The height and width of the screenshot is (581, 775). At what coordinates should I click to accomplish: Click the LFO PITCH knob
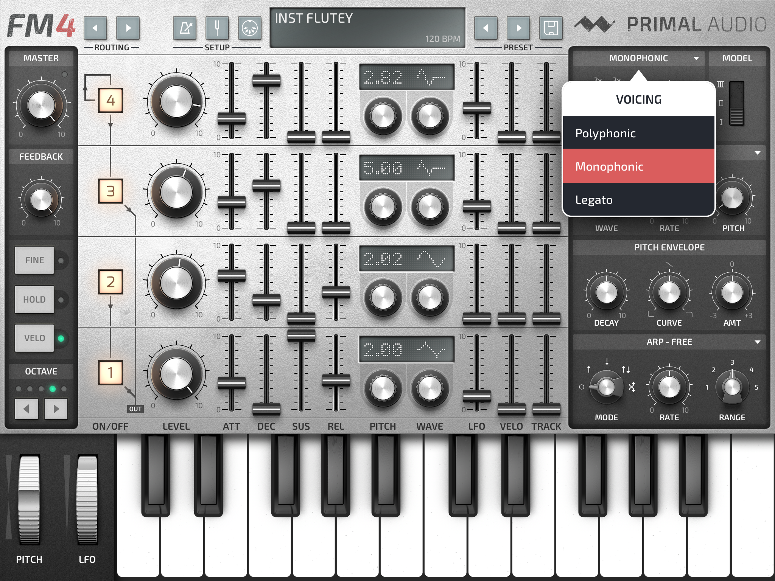point(732,198)
